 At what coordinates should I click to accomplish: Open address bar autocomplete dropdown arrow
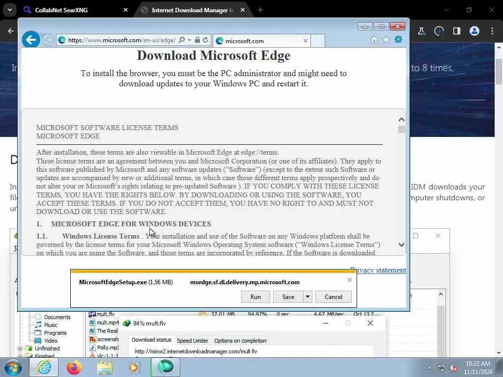189,40
